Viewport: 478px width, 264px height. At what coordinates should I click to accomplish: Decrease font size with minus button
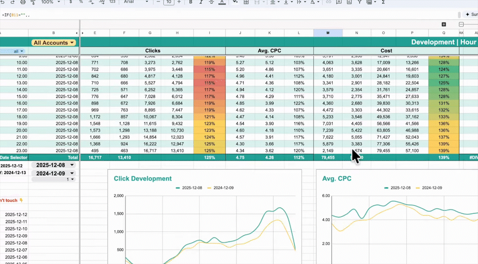tap(159, 2)
